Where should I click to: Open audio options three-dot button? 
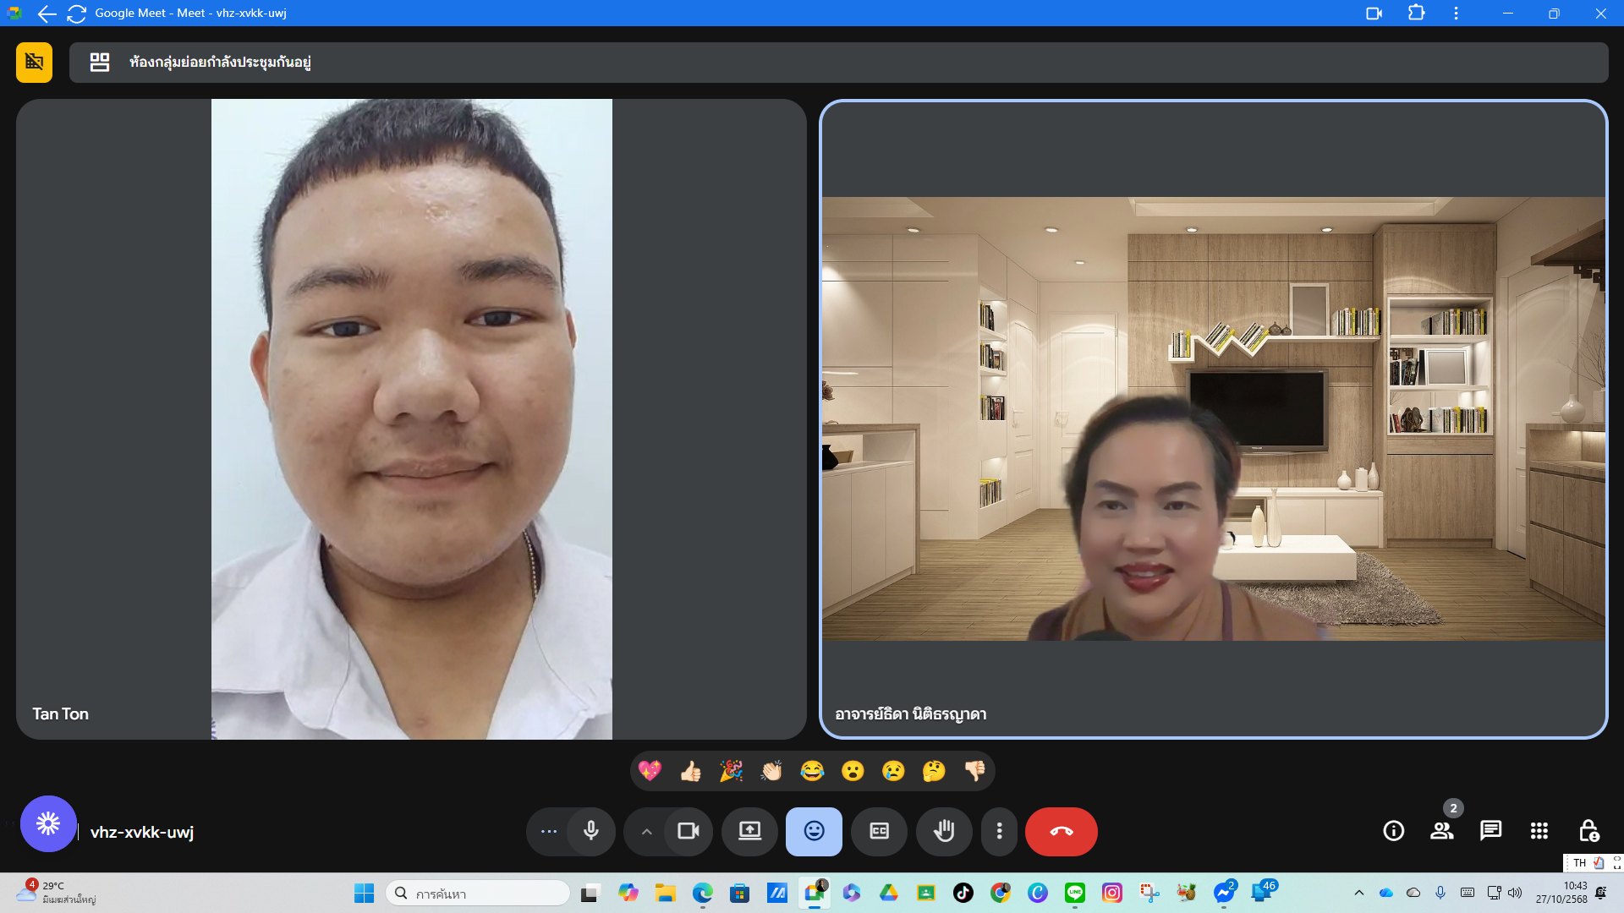point(549,831)
